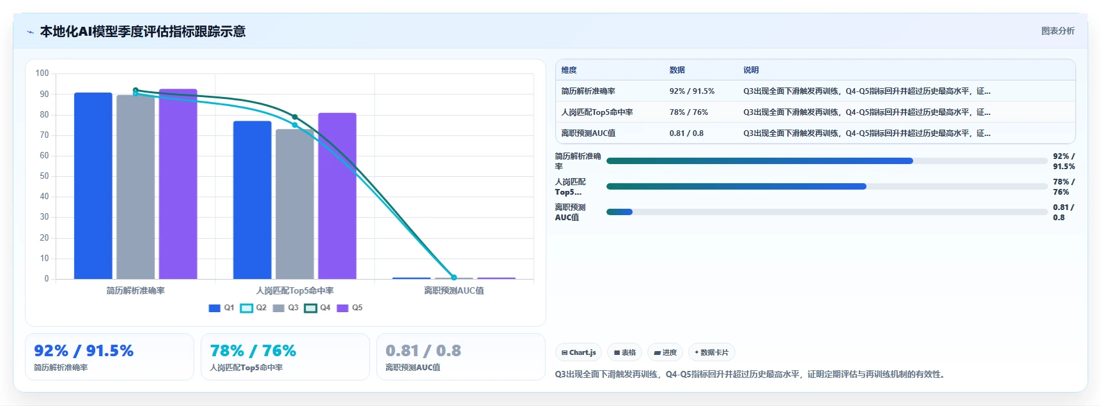Click the 78% / 76% table cell
The image size is (1101, 406).
tap(689, 112)
